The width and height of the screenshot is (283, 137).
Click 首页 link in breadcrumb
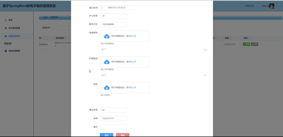(46, 17)
